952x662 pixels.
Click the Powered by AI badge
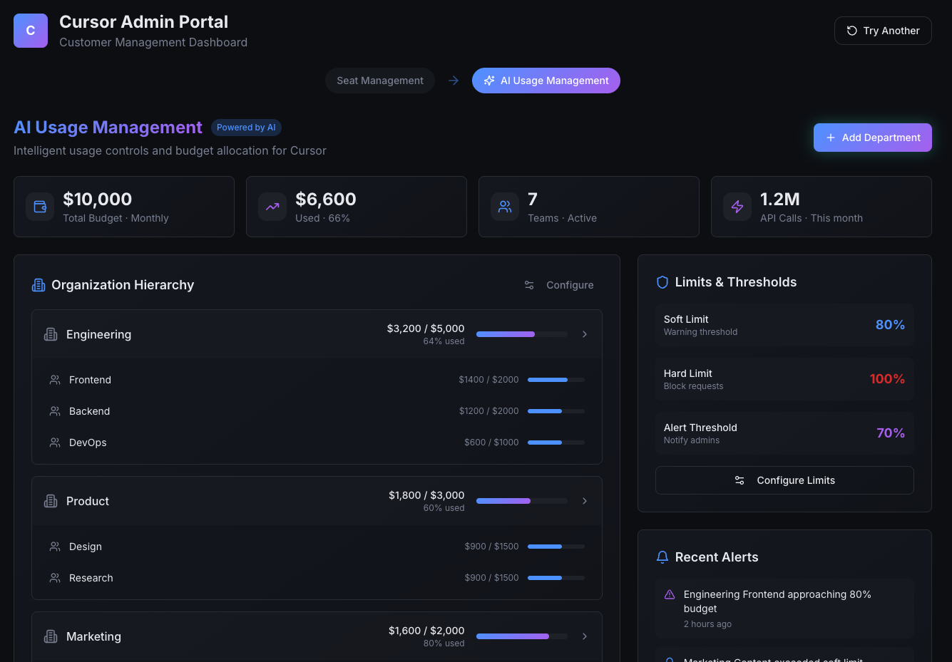tap(246, 128)
